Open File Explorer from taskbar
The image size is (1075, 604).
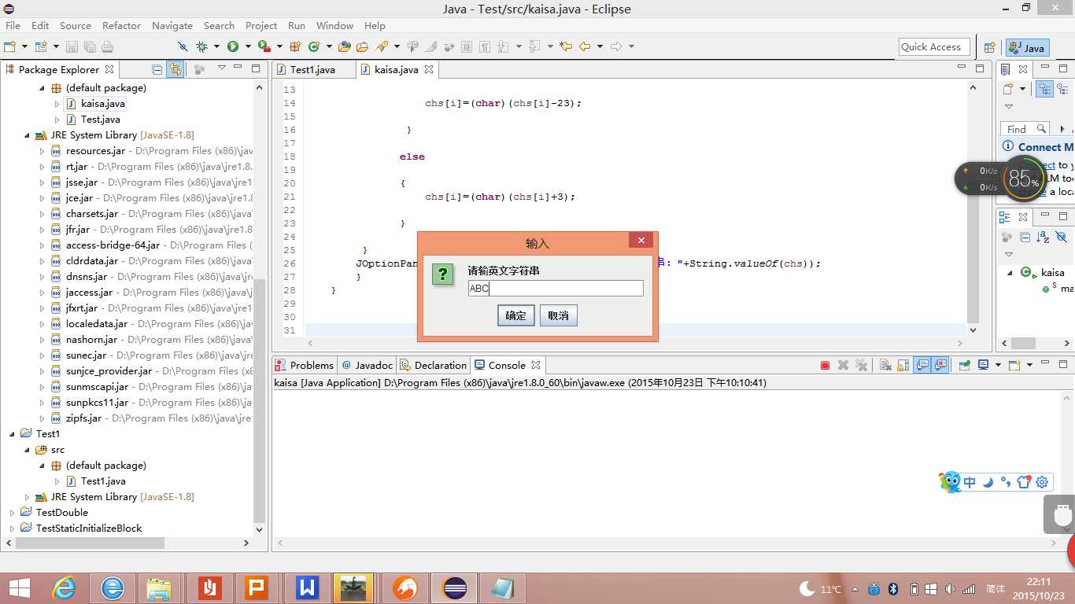pyautogui.click(x=159, y=587)
